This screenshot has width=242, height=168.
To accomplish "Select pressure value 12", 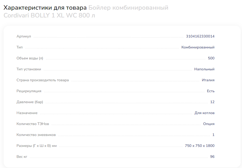I will click(x=212, y=102).
